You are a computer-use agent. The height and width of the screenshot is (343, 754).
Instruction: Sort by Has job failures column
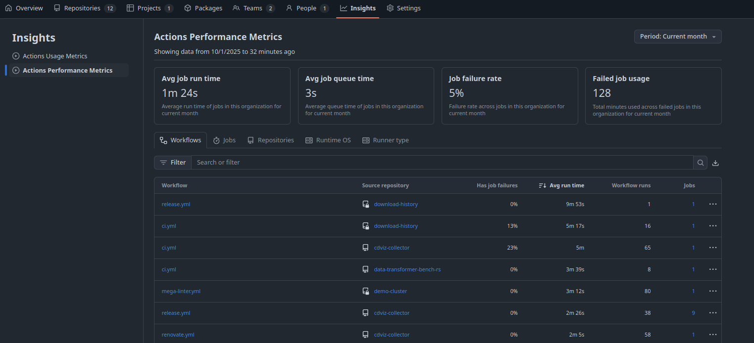tap(497, 185)
